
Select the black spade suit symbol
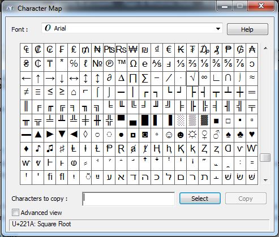tap(228, 135)
